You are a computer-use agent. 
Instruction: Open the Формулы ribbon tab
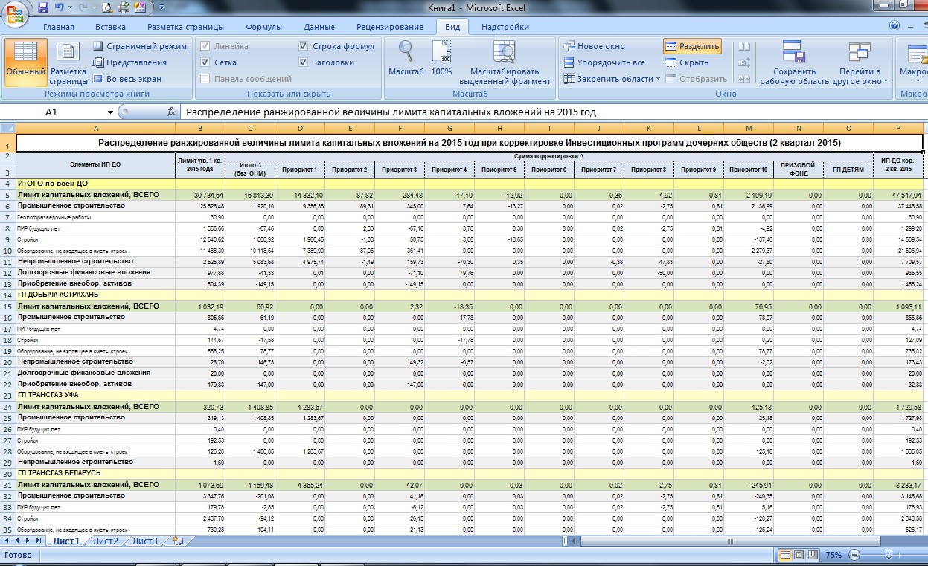click(x=263, y=27)
